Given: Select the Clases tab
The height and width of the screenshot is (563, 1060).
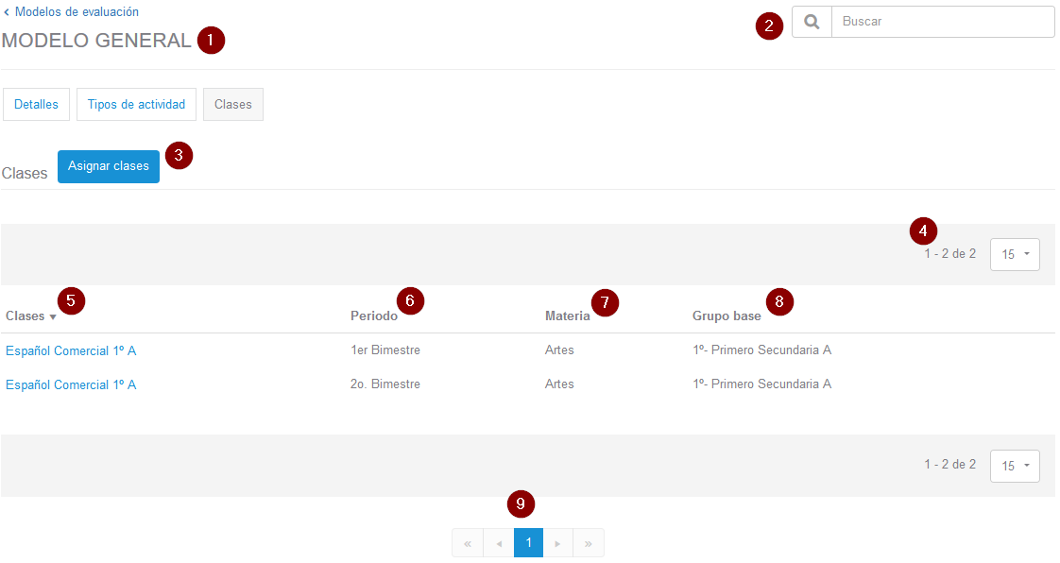Looking at the screenshot, I should [x=232, y=105].
